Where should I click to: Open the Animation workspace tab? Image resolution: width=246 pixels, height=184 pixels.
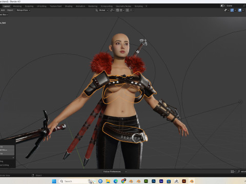click(x=80, y=6)
